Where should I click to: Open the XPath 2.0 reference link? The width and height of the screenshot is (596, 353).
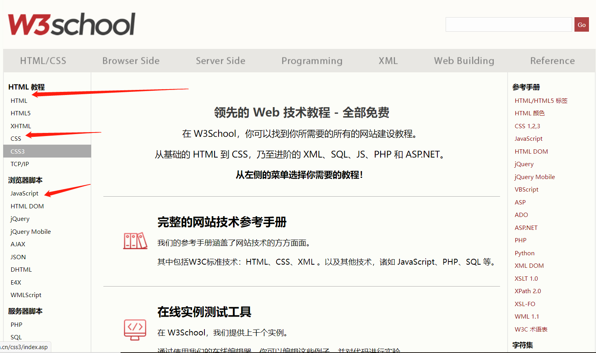(x=527, y=291)
